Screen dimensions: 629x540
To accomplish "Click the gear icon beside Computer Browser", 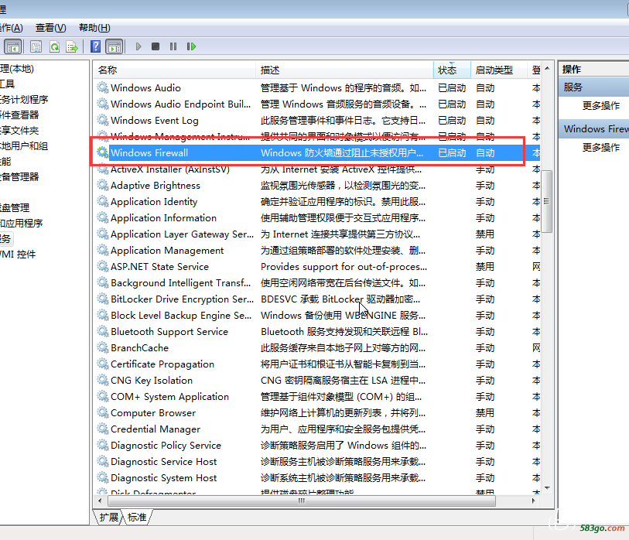I will (x=103, y=412).
